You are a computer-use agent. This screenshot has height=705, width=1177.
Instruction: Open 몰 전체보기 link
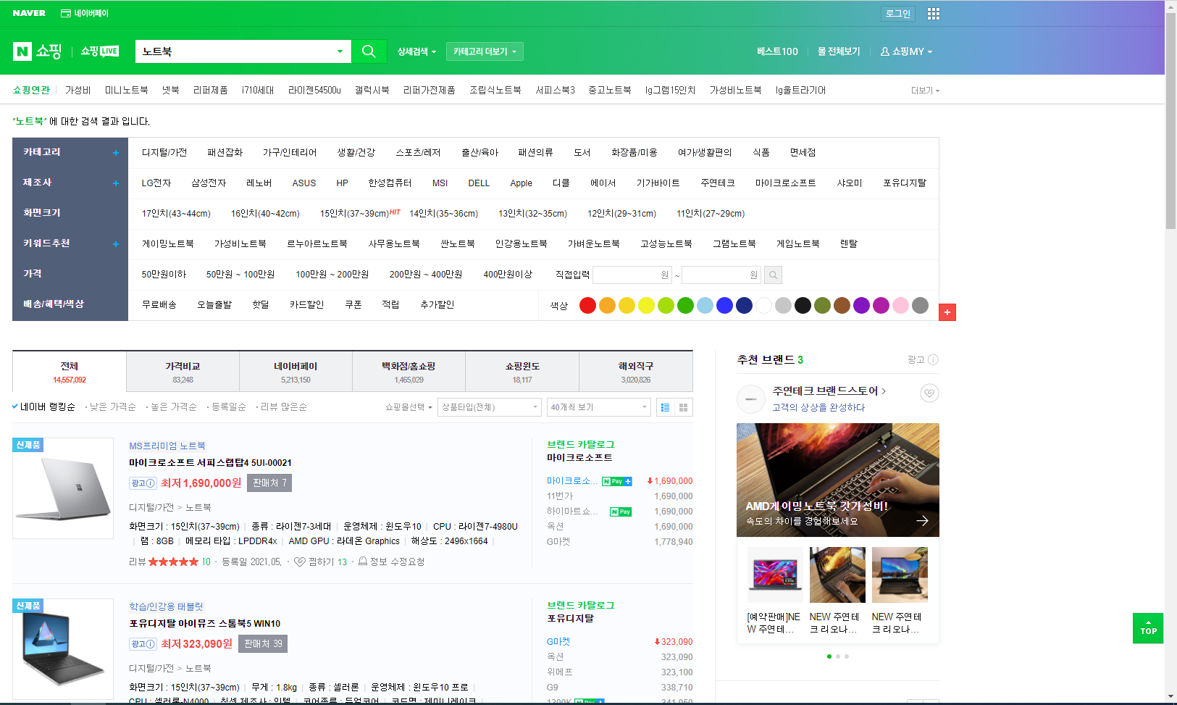click(x=839, y=51)
